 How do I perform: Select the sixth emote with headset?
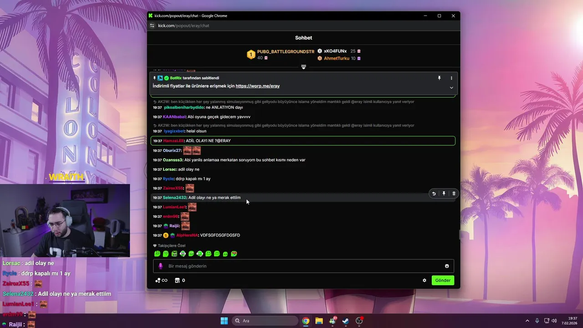coord(199,254)
